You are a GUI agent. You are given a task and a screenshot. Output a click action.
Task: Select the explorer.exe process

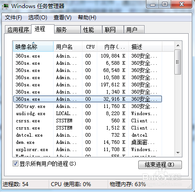tap(87, 149)
